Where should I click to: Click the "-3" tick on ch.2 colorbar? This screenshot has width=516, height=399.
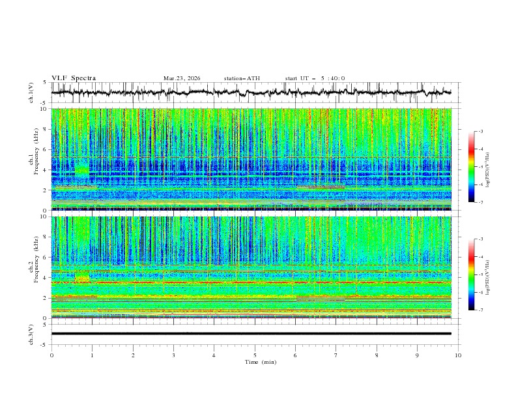(480, 239)
